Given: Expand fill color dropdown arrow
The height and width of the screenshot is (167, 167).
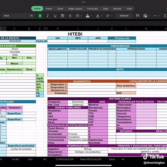Looking at the screenshot, I should 91,16.
